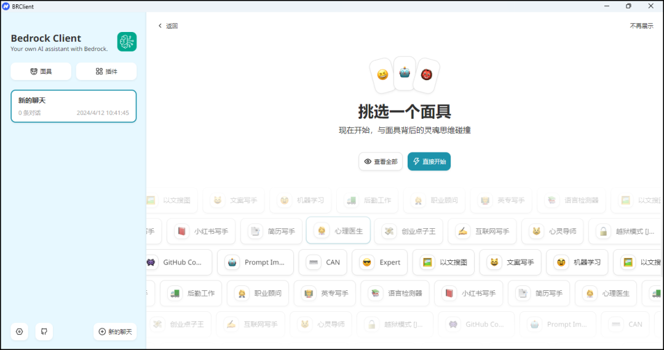Select the faded 英专写手 mask

coord(502,200)
